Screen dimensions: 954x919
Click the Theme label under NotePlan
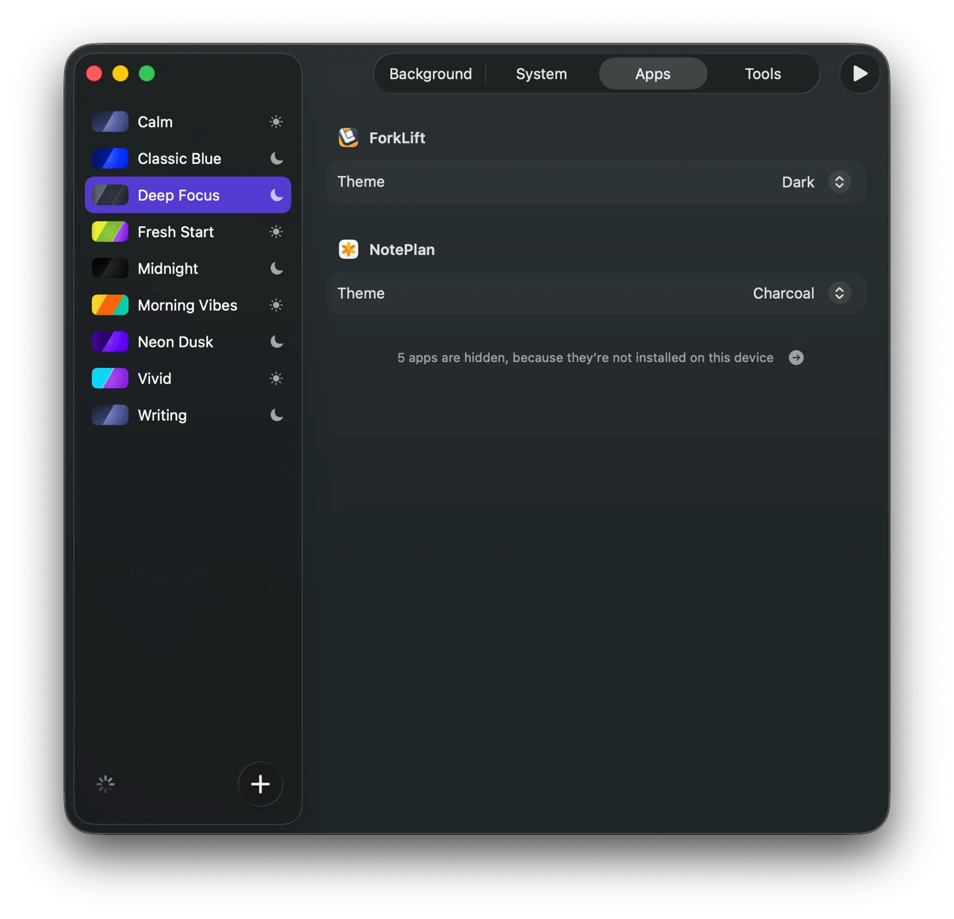pyautogui.click(x=361, y=293)
